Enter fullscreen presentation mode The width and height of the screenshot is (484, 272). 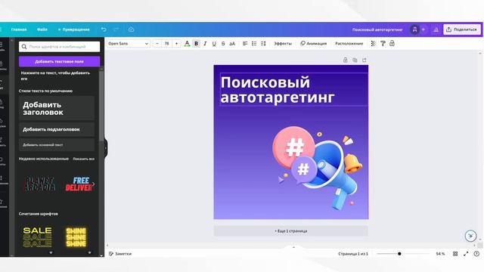pos(466,254)
